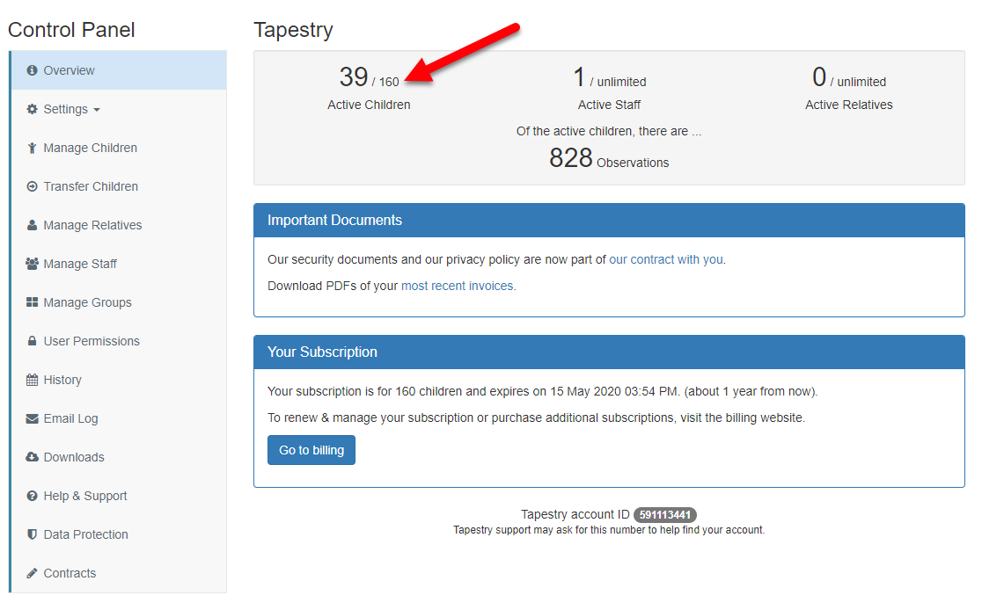The height and width of the screenshot is (610, 982).
Task: Click the 'Tapestry support may ask' note
Action: (x=609, y=530)
